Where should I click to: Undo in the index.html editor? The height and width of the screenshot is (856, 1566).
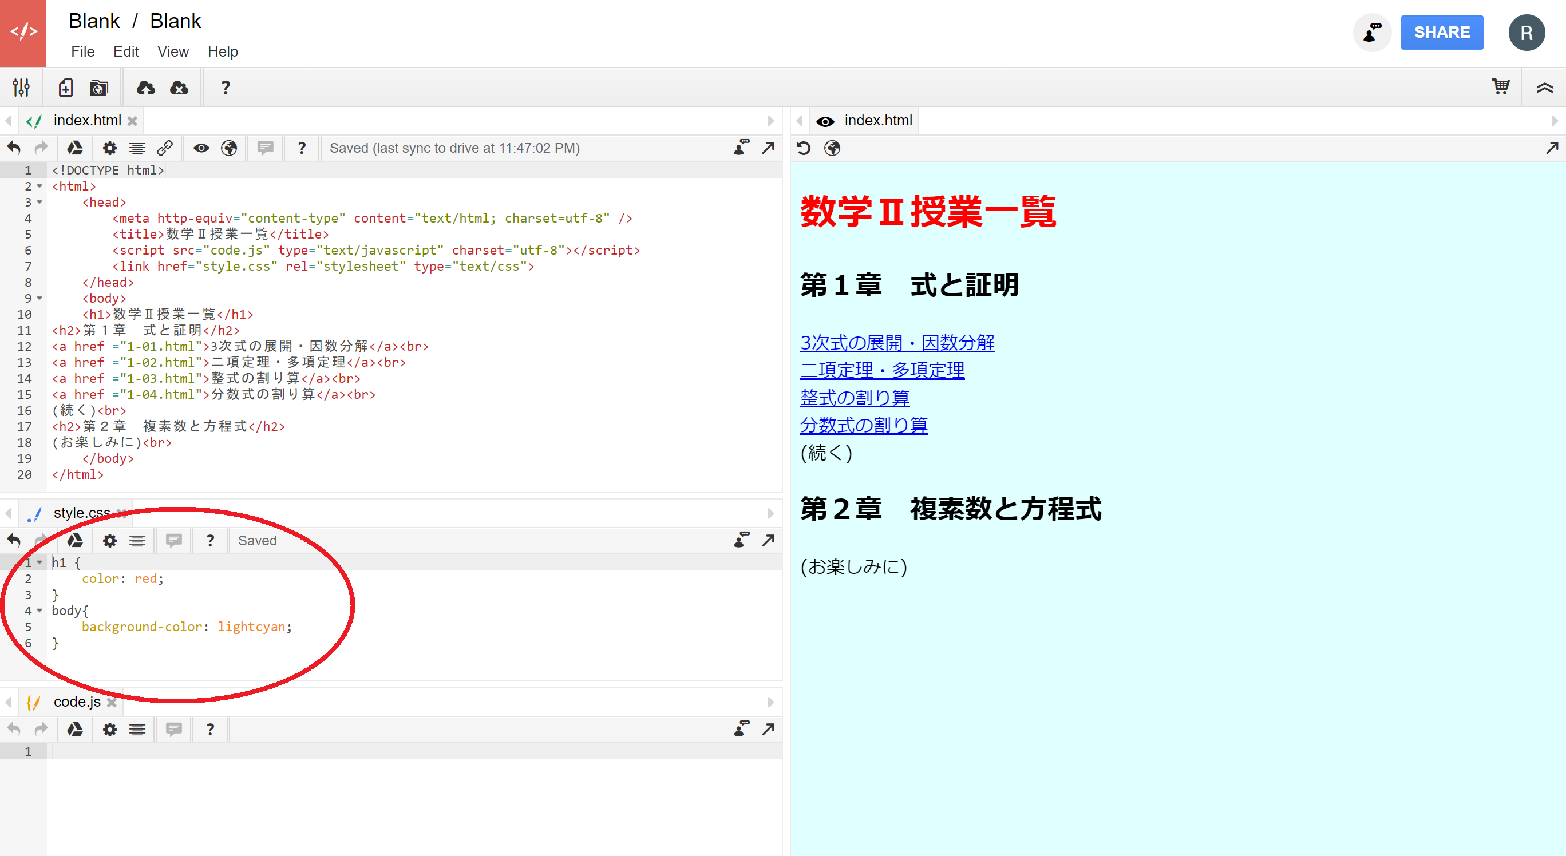(x=14, y=148)
